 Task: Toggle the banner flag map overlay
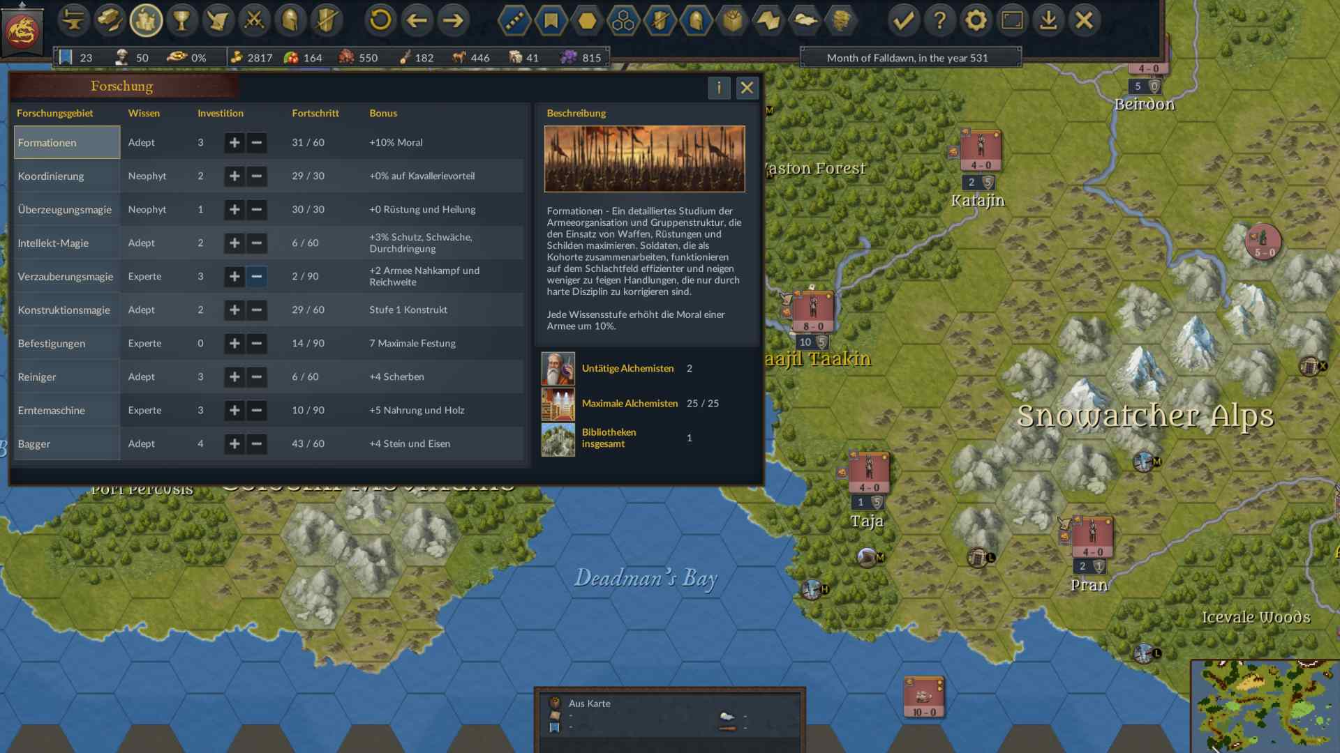551,20
